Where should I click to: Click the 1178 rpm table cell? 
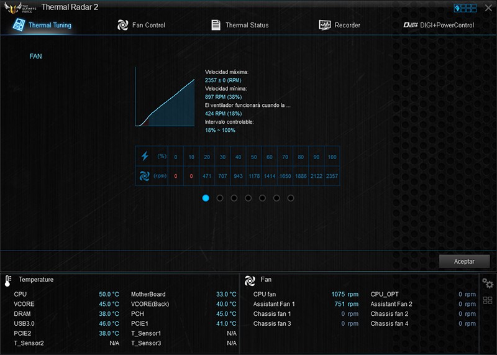pos(254,176)
